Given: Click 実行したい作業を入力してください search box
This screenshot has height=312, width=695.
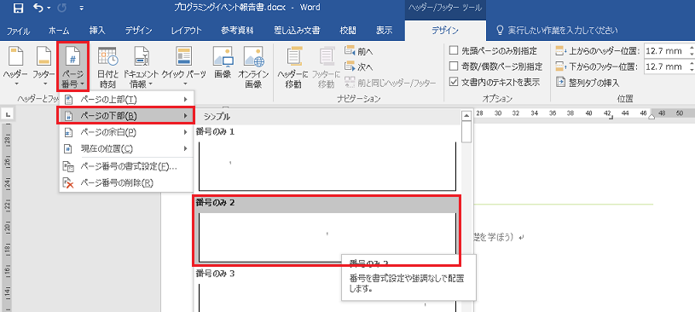Looking at the screenshot, I should coord(563,31).
